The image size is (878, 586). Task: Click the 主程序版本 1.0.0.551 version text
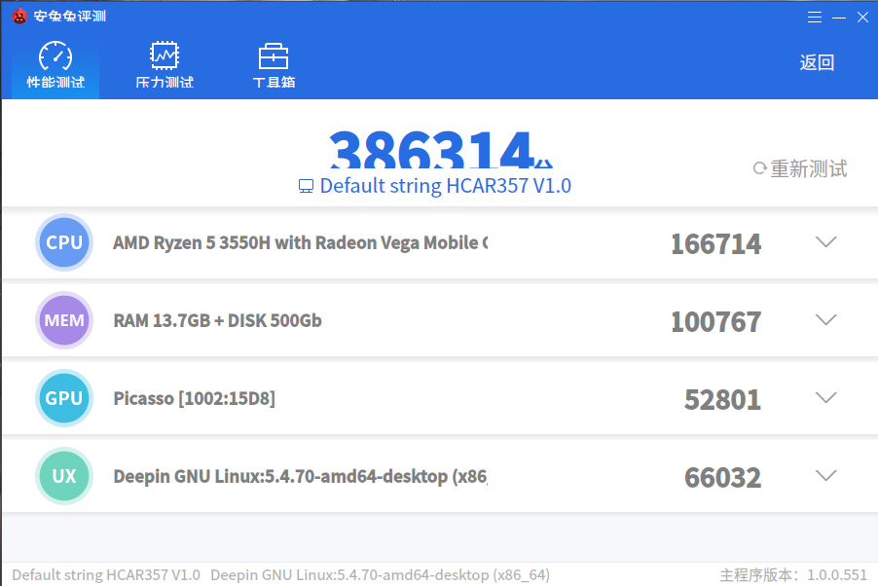tap(793, 574)
